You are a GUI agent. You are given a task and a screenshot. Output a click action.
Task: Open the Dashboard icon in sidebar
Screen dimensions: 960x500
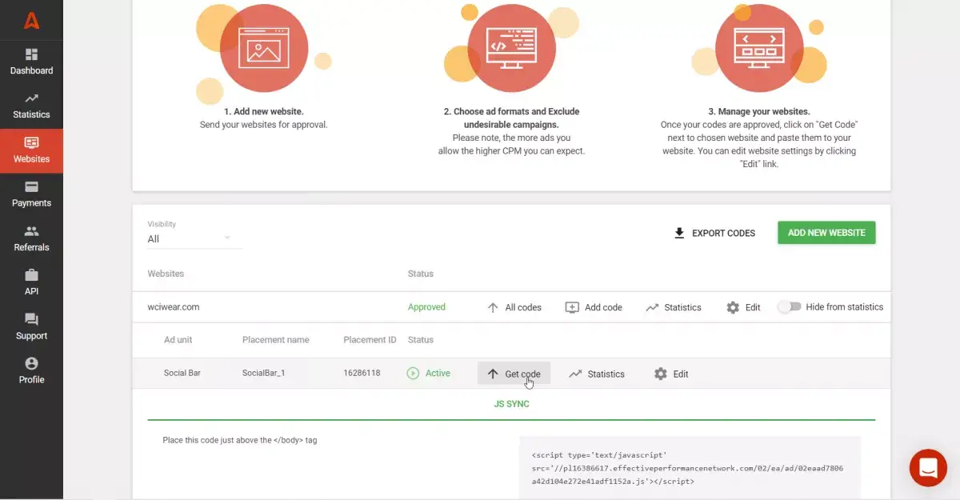click(31, 54)
